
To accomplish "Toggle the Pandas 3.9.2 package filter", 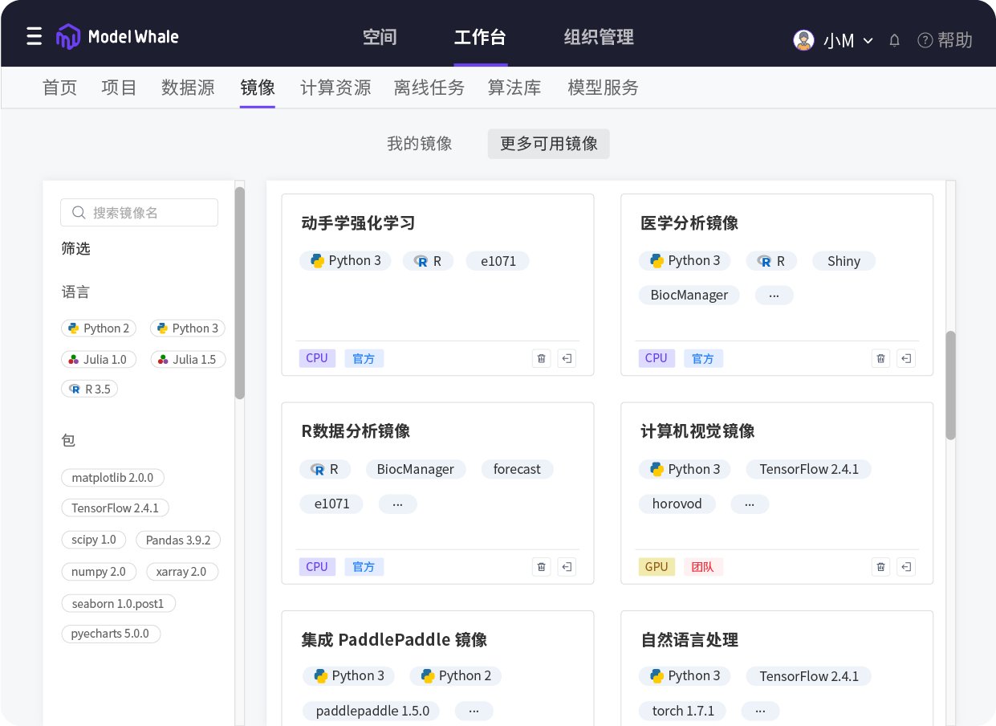I will pos(178,540).
